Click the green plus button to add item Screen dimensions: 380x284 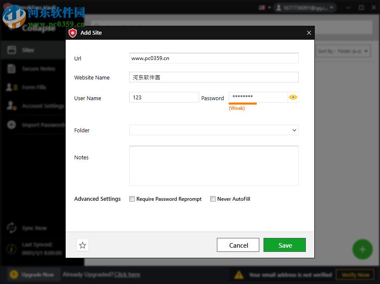tap(362, 249)
